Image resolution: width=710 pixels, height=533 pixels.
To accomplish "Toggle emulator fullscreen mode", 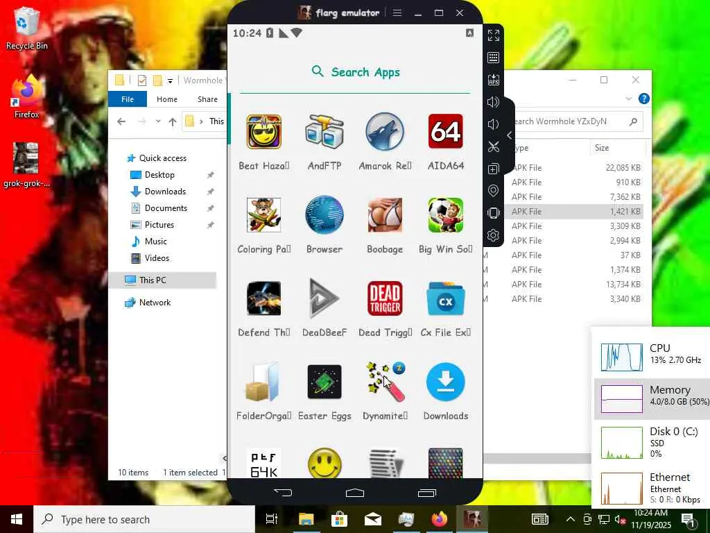I will coord(494,35).
